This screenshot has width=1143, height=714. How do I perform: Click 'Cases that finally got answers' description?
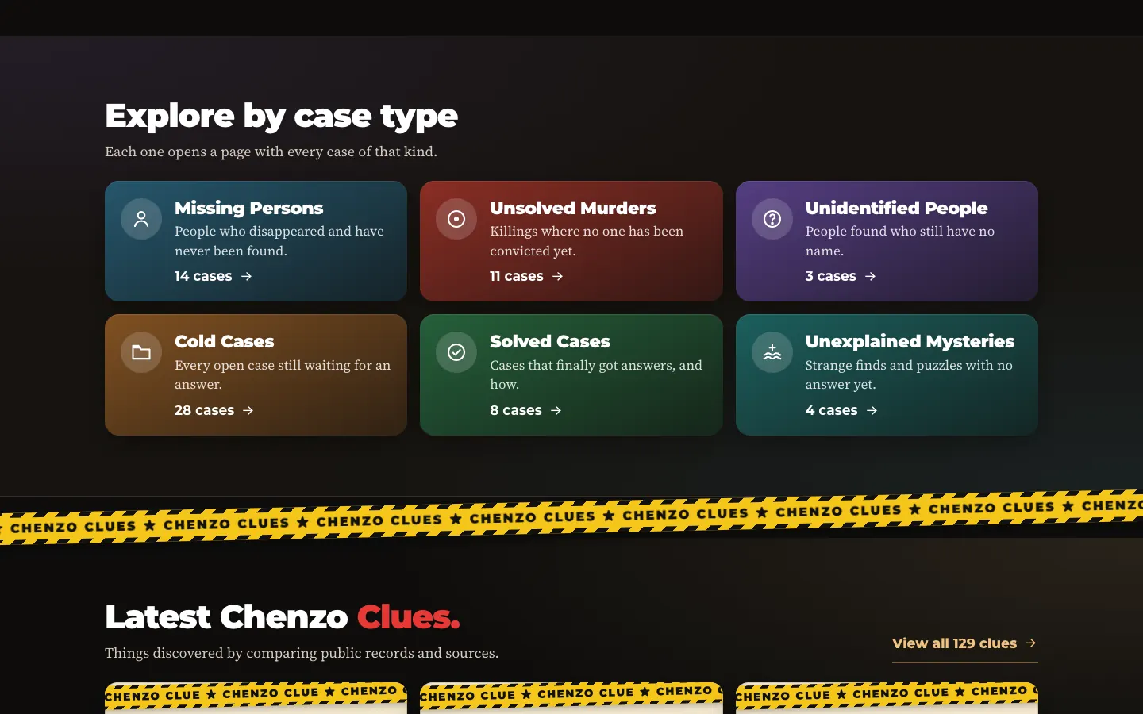(x=596, y=374)
